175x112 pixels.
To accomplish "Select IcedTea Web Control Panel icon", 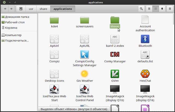I will (84, 89).
